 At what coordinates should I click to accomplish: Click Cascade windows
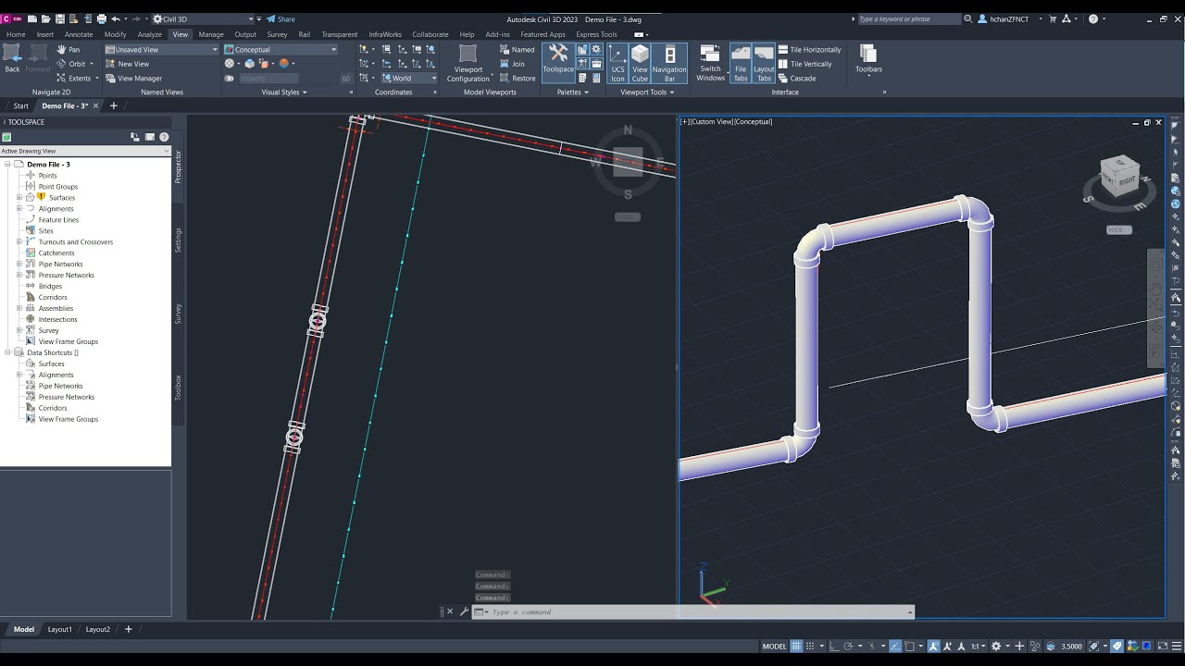[x=796, y=79]
